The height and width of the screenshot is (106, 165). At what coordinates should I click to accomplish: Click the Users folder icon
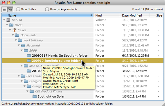[x=11, y=25]
